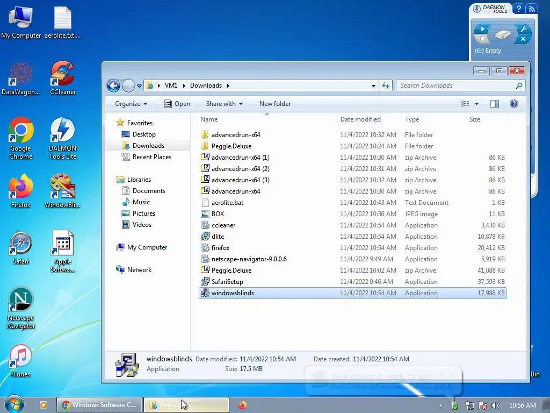The width and height of the screenshot is (550, 413).
Task: Open the Share with dropdown
Action: (x=225, y=104)
